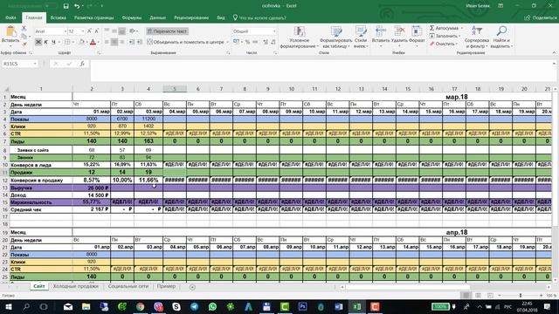
Task: Toggle align text left
Action: [x=107, y=42]
